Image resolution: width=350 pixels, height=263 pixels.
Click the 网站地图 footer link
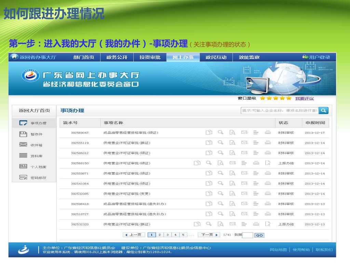pos(278,250)
